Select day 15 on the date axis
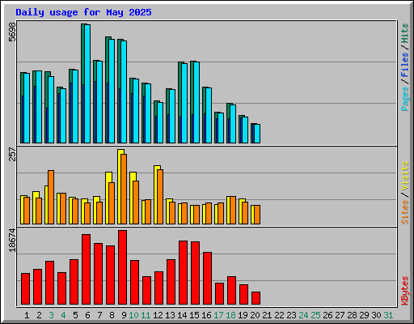Screen dimensions: 414x324 (194, 315)
